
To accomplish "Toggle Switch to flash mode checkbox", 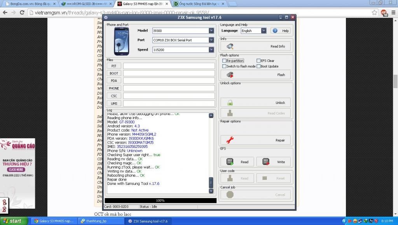I will pos(224,66).
